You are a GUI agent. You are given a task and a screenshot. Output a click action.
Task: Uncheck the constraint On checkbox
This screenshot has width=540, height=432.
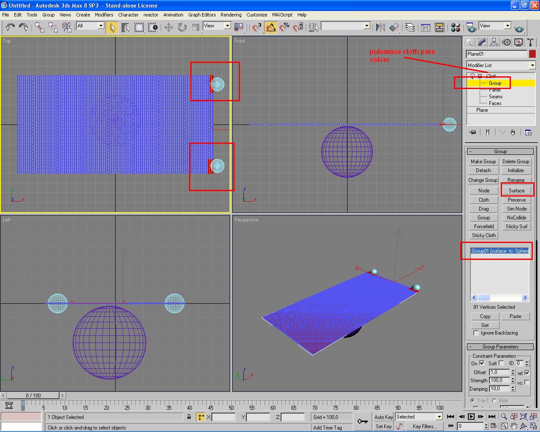click(x=482, y=363)
